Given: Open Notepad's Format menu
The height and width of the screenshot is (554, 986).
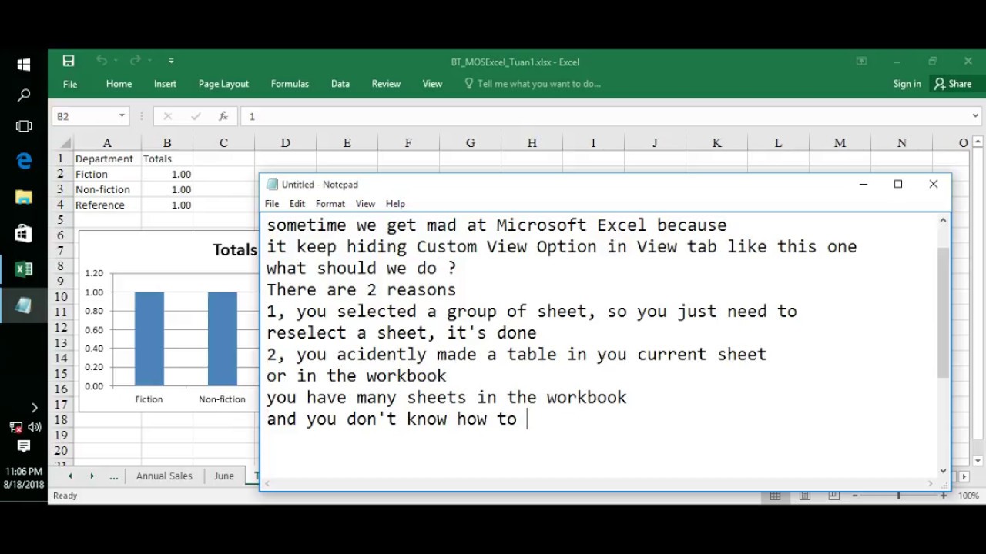Looking at the screenshot, I should 330,204.
